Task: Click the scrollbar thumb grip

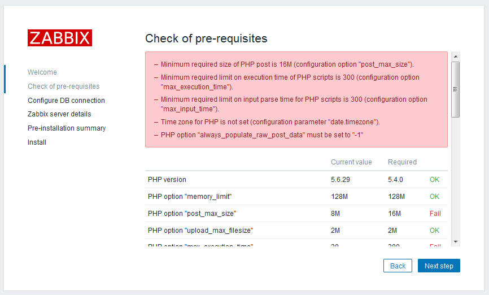Action: 456,89
